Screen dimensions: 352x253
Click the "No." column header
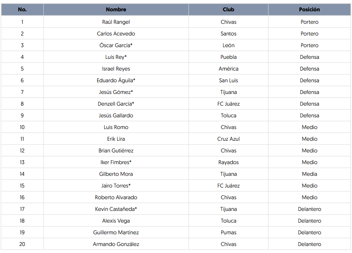click(x=22, y=9)
